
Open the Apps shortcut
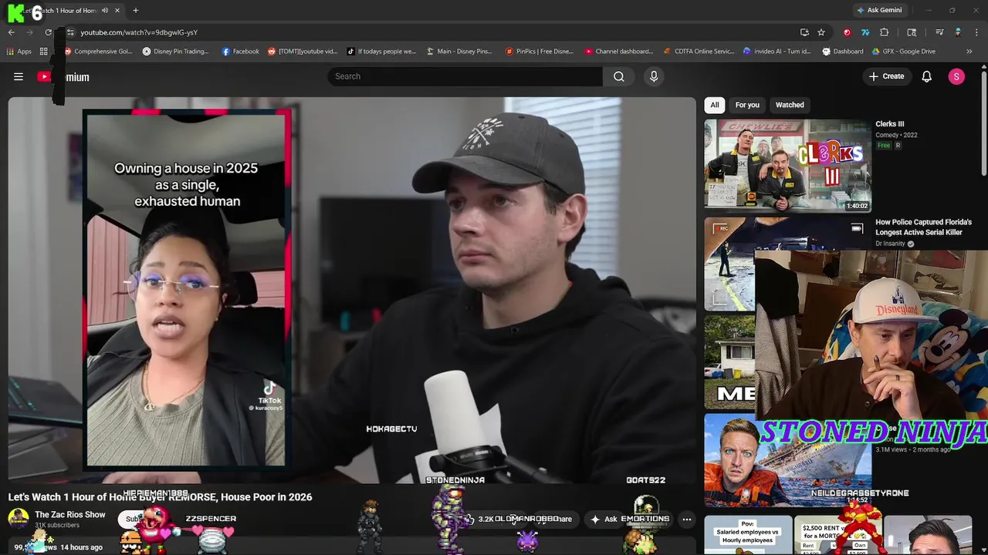point(19,52)
